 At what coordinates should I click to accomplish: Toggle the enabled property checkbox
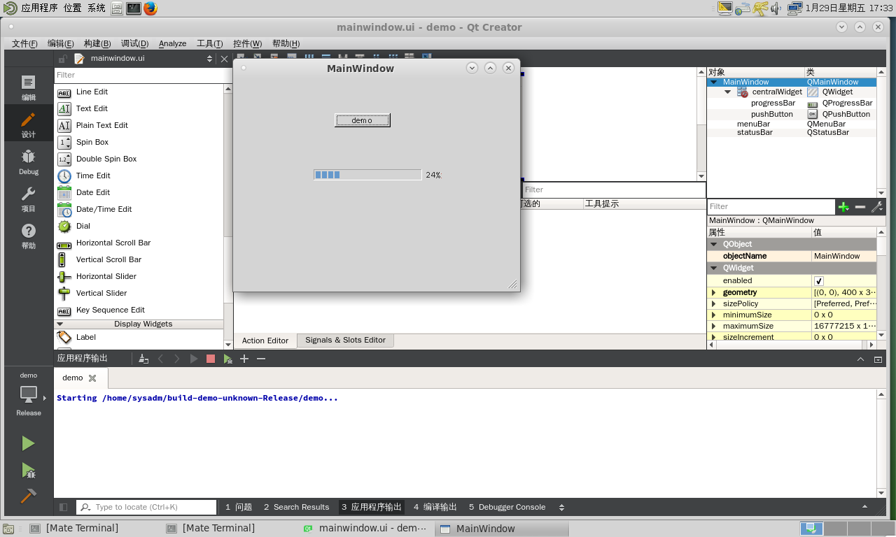819,281
